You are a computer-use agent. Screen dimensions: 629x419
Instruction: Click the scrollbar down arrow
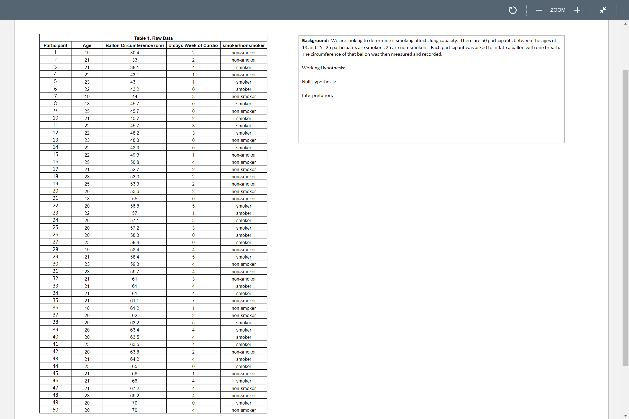pos(625,416)
